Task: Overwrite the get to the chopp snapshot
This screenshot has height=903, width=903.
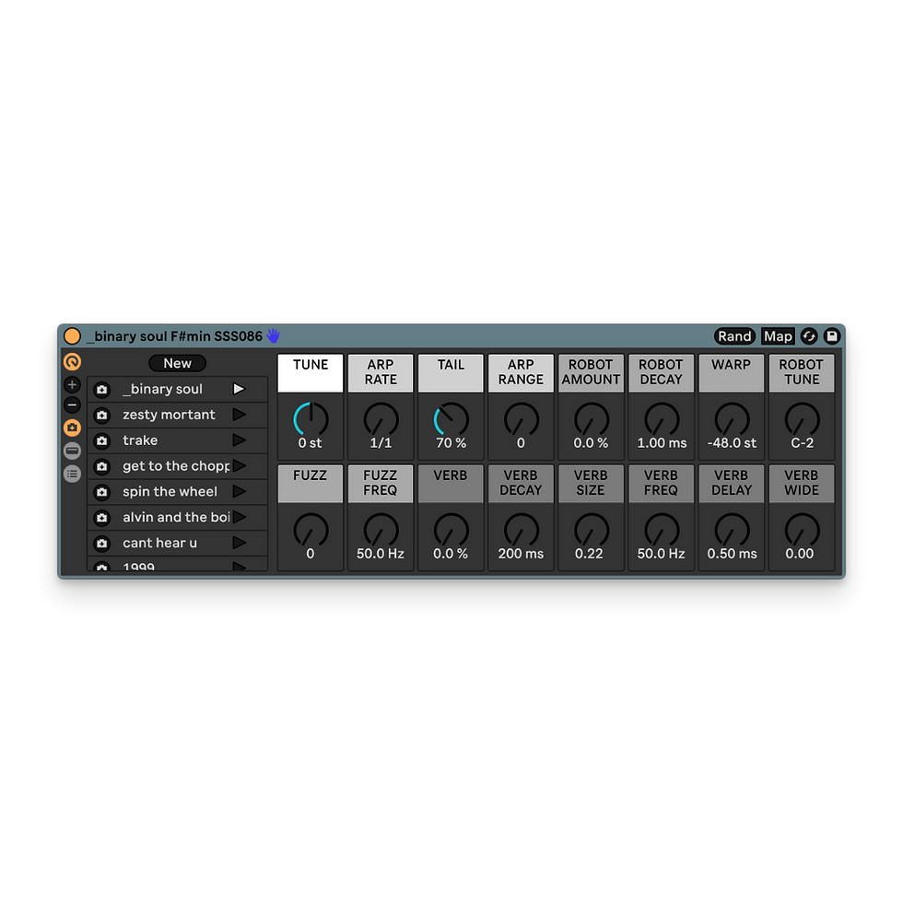Action: (102, 466)
